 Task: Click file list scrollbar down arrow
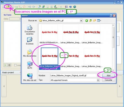(113, 70)
